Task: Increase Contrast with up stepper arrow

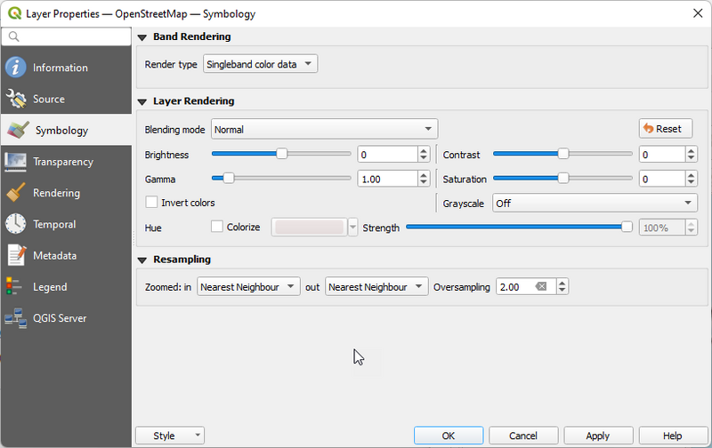Action: 692,151
